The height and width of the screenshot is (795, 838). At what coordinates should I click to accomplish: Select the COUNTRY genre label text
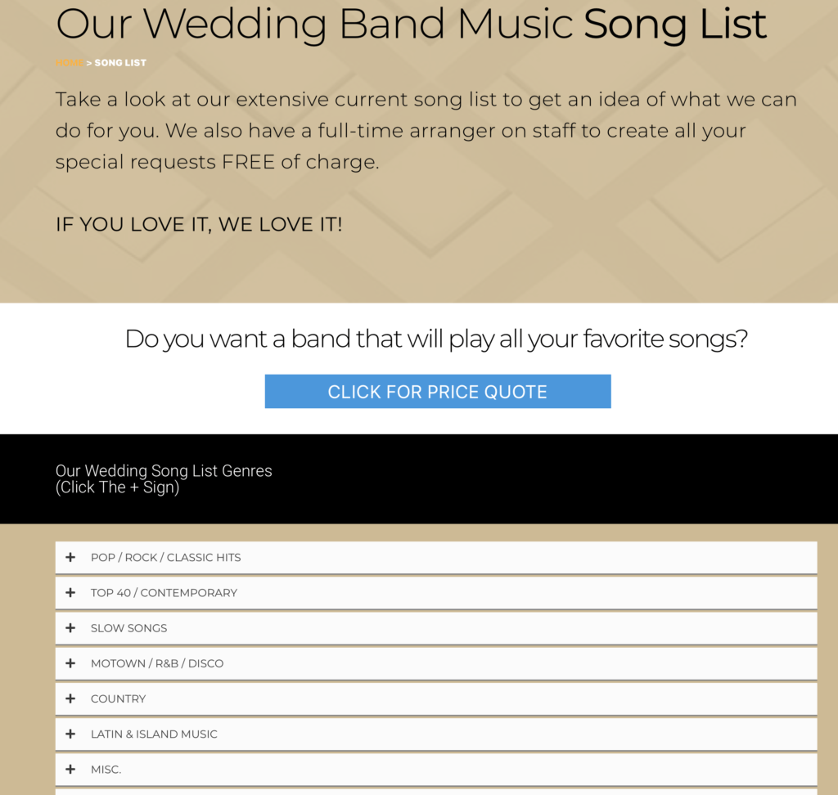click(118, 698)
